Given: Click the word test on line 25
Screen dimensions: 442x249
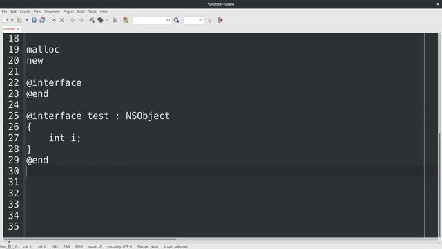Looking at the screenshot, I should [98, 116].
